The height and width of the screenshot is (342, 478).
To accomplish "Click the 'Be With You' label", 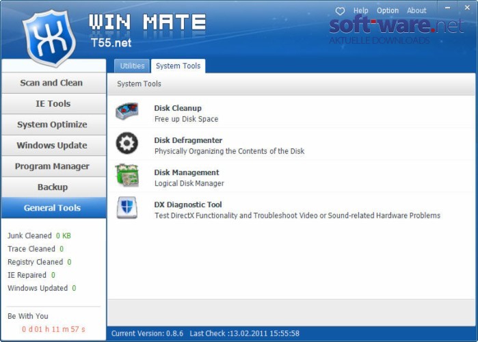I will point(28,316).
